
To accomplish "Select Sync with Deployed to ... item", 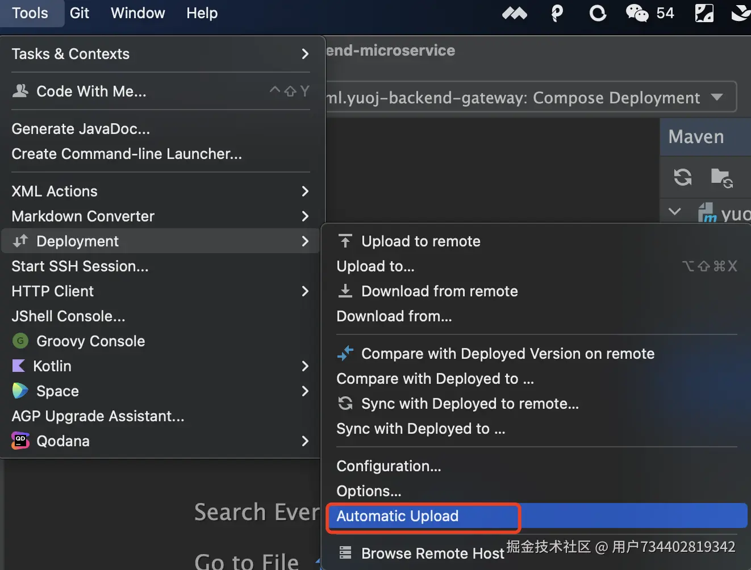I will pos(536,429).
